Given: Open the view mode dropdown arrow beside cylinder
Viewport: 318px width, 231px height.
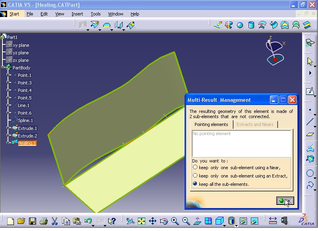Looking at the screenshot, I should 237,225.
